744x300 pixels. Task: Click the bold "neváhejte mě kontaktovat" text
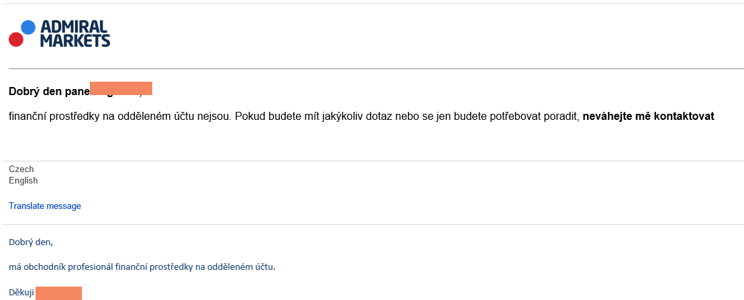pos(648,116)
